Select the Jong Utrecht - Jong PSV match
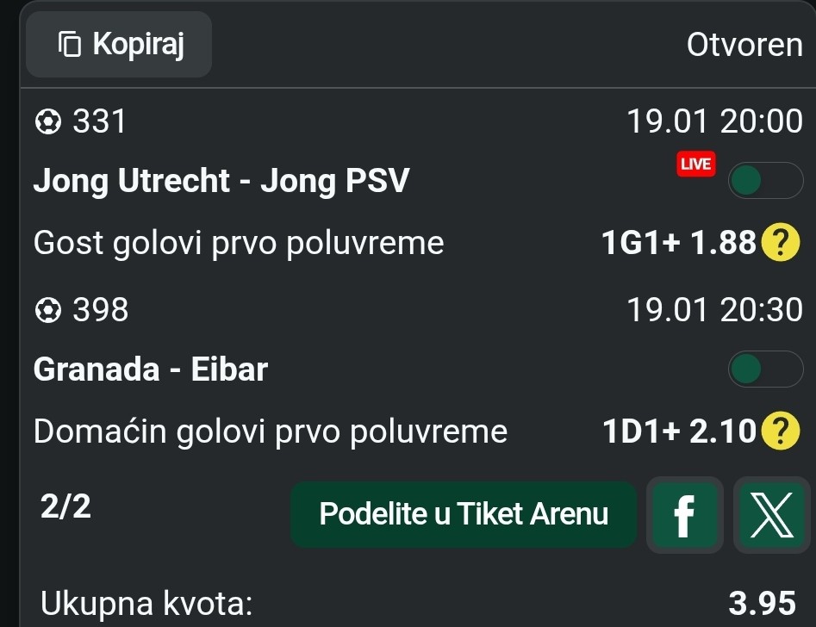The image size is (816, 627). click(x=221, y=182)
